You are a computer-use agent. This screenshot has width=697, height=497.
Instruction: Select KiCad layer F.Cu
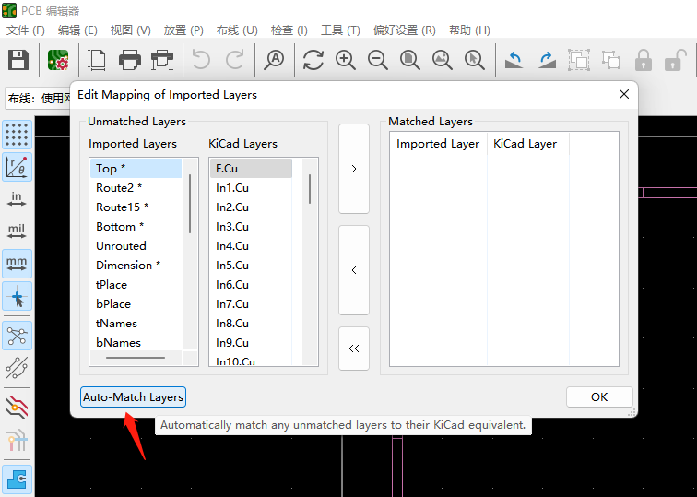251,169
